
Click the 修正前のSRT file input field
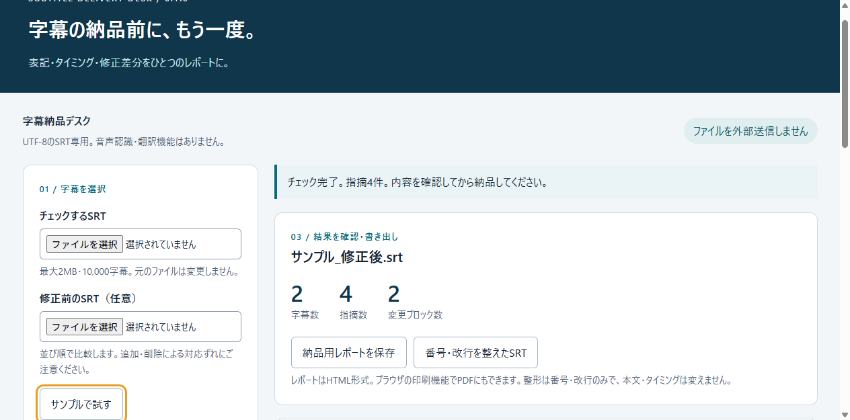pyautogui.click(x=141, y=327)
